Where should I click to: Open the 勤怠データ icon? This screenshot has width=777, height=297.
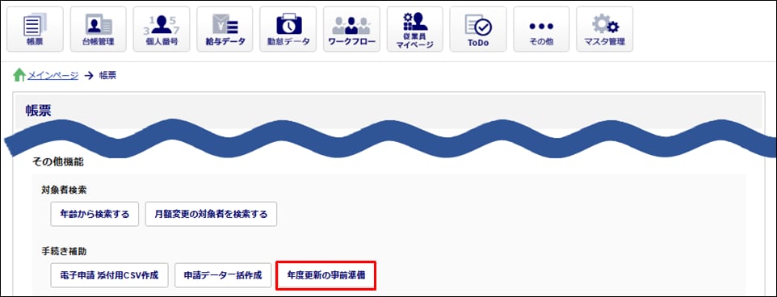pyautogui.click(x=288, y=29)
